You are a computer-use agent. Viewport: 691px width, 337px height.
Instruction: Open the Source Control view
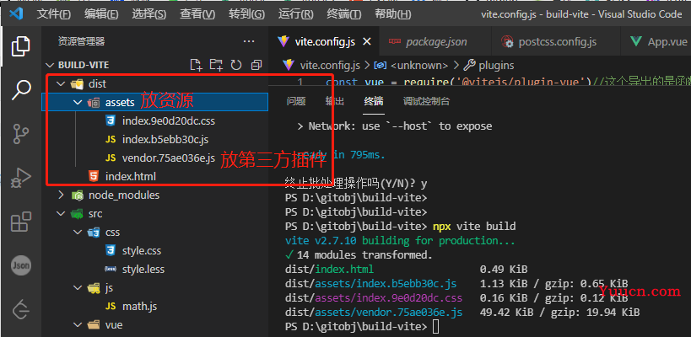point(21,134)
